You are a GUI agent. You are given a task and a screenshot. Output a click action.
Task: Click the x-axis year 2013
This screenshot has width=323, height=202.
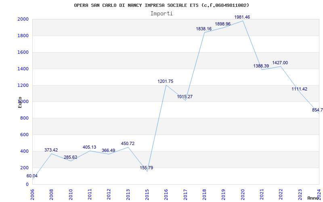coord(128,195)
